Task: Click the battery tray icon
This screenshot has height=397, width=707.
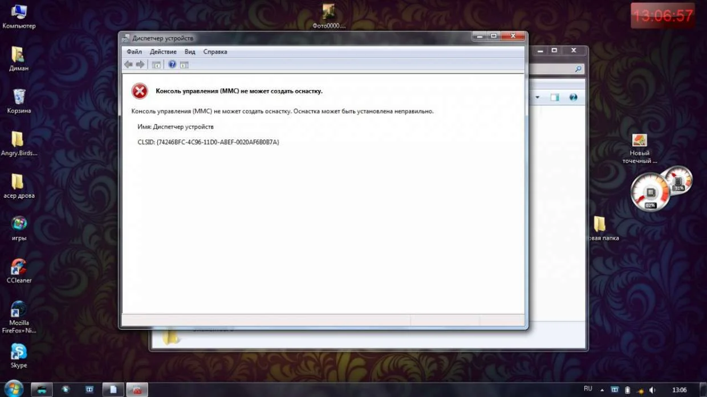Action: (x=628, y=390)
